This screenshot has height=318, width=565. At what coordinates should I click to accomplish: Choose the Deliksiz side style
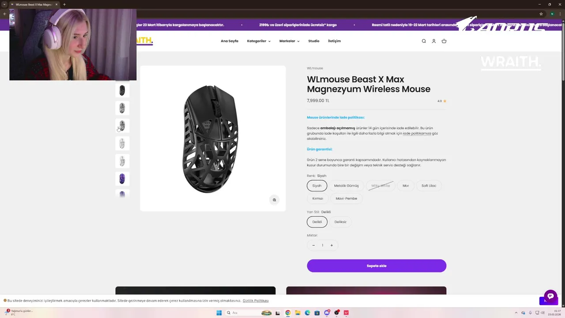tap(340, 222)
